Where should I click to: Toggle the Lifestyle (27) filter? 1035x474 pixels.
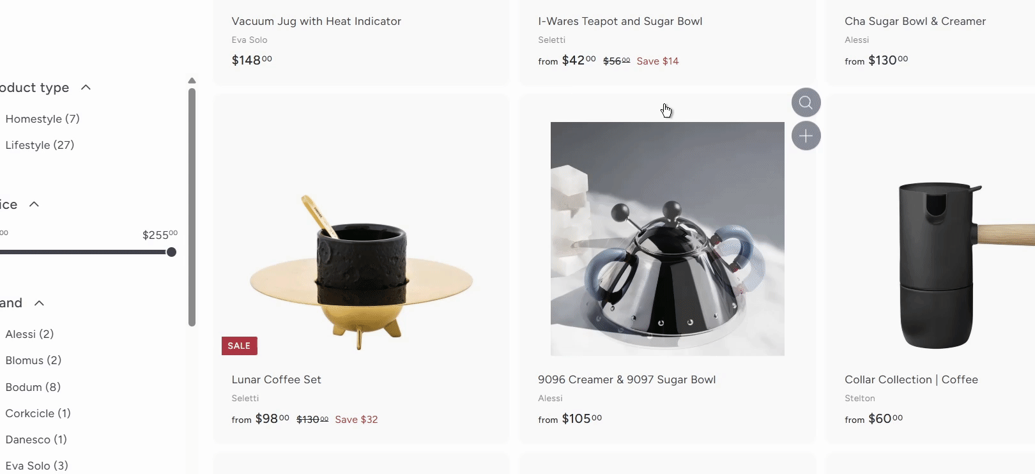pos(40,145)
